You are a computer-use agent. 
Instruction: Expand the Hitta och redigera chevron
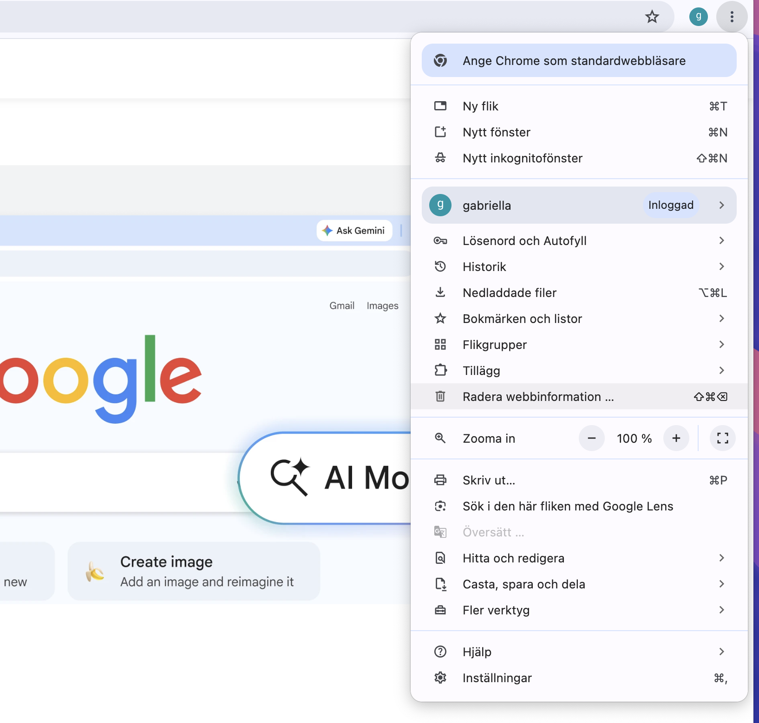(721, 558)
